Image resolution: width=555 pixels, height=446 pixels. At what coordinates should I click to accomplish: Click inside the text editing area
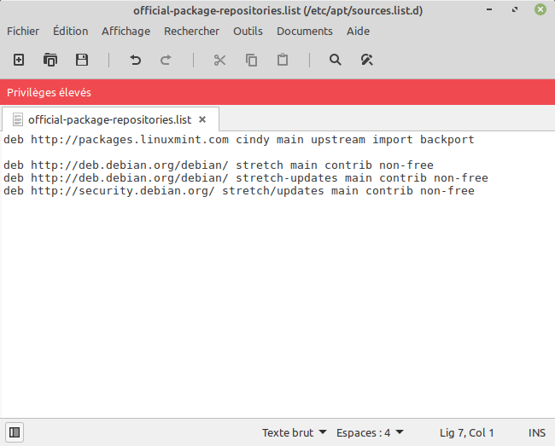(x=277, y=298)
